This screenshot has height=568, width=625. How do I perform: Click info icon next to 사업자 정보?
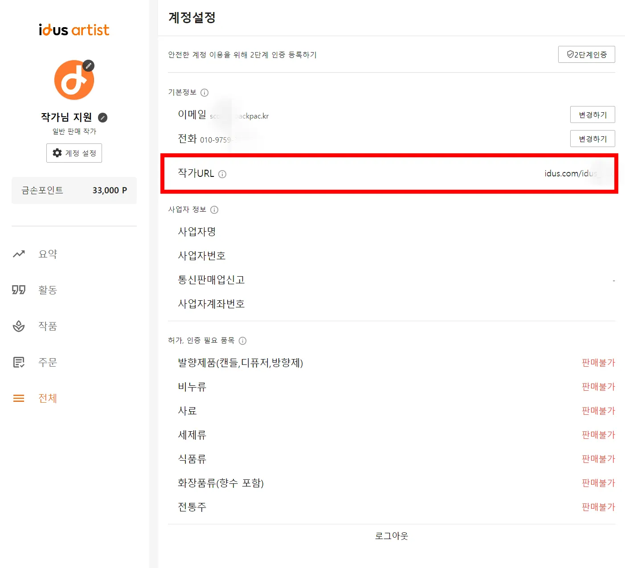tap(214, 210)
